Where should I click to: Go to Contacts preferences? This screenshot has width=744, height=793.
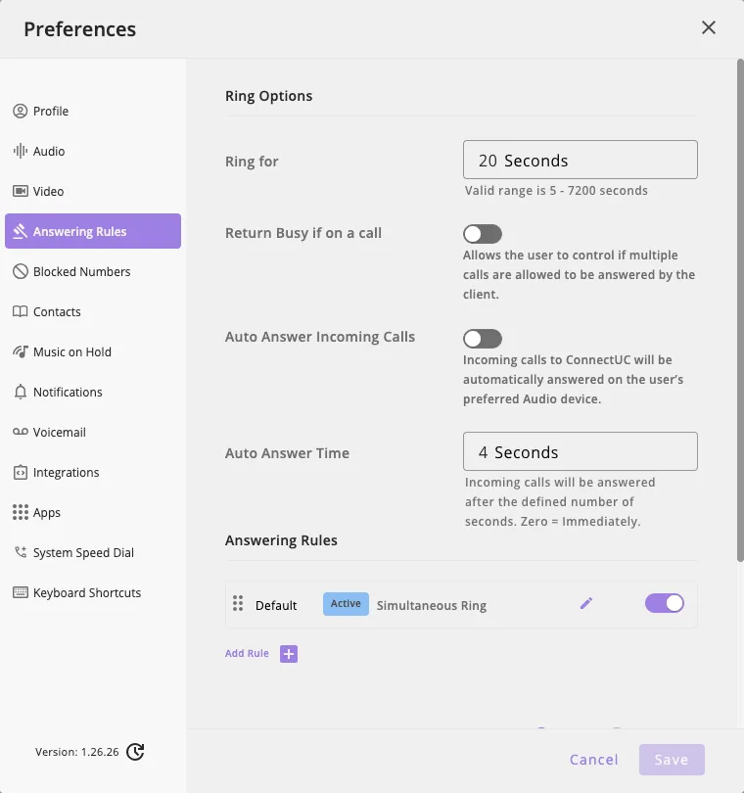pos(93,311)
